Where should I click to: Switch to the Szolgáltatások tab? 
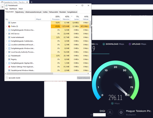pyautogui.click(x=72, y=12)
